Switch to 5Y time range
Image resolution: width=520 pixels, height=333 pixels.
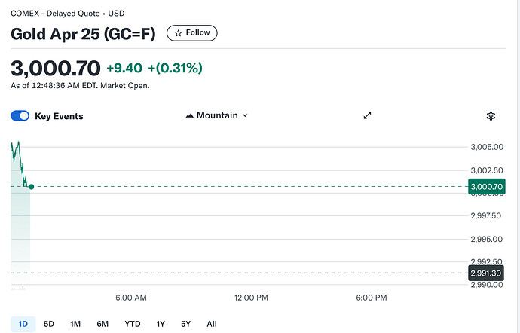(185, 324)
